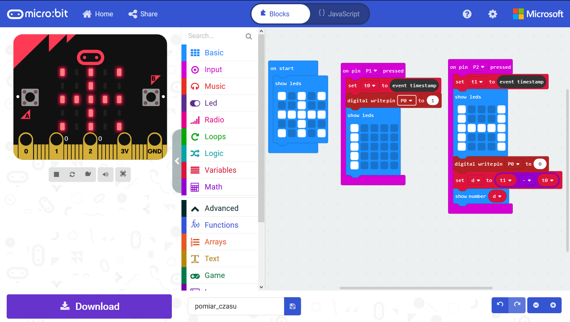
Task: Click the simulator logo touch sensor
Action: 90,57
